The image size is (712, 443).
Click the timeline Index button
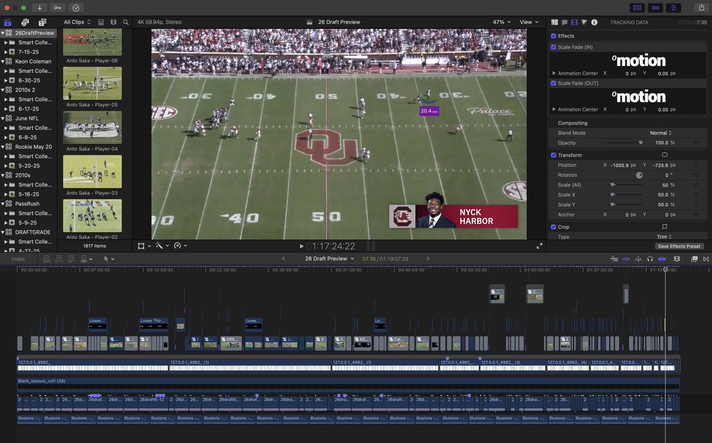pos(18,259)
